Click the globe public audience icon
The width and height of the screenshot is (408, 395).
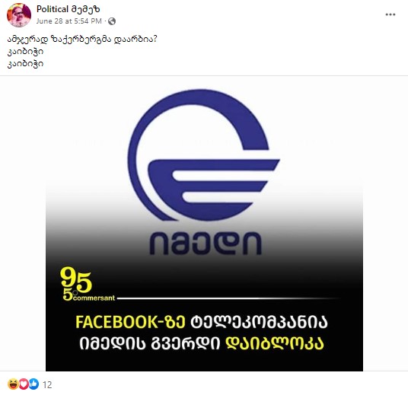point(112,21)
